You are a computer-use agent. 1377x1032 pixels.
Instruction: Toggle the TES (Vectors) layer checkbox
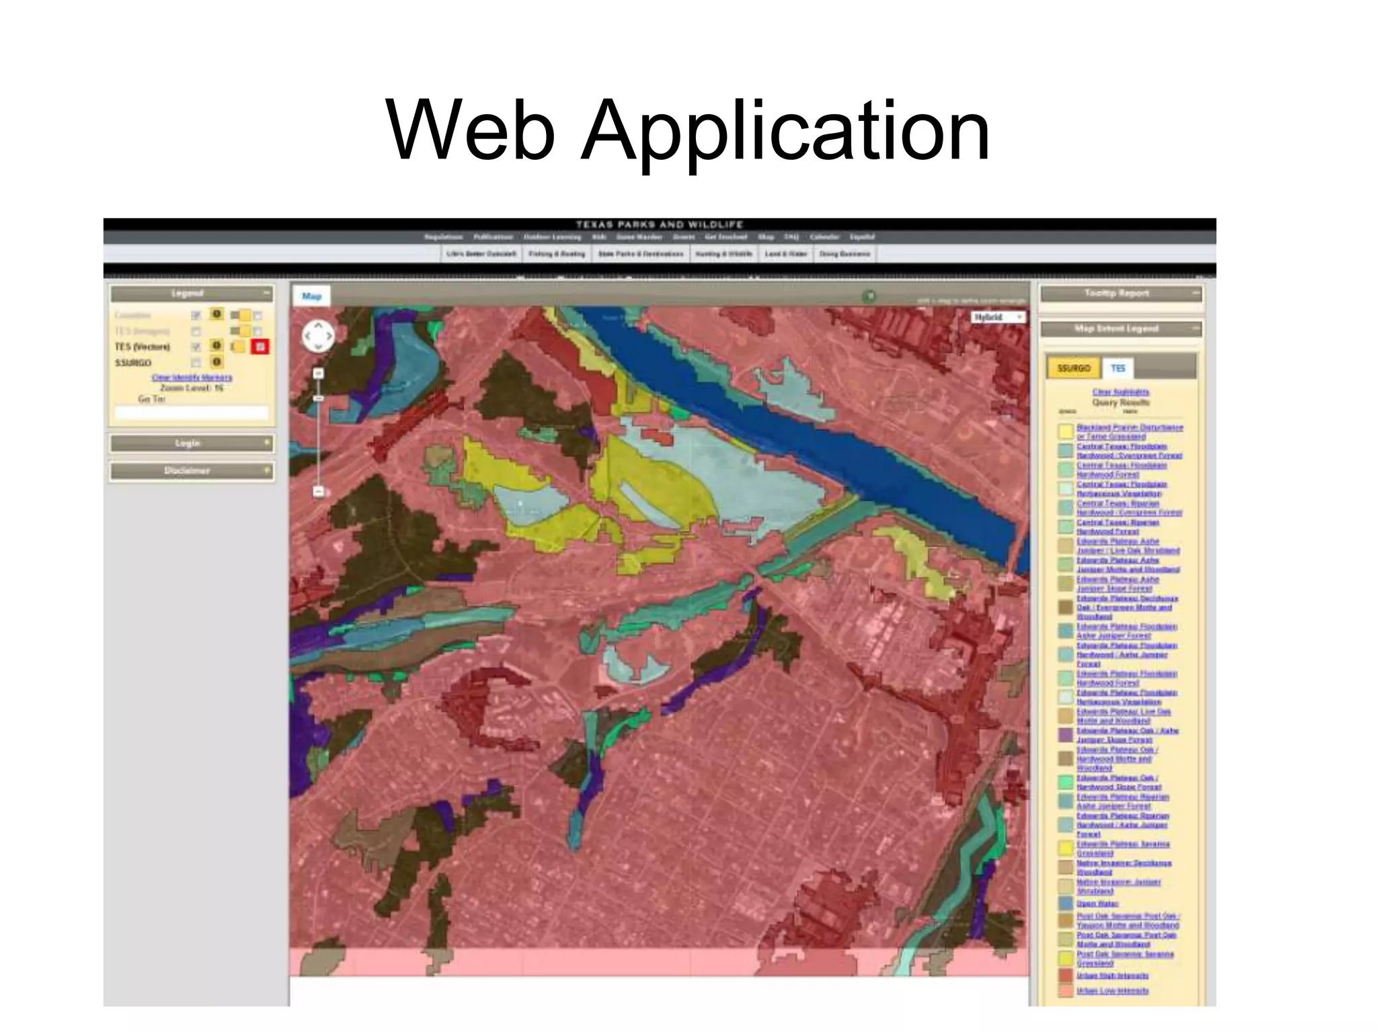point(196,347)
